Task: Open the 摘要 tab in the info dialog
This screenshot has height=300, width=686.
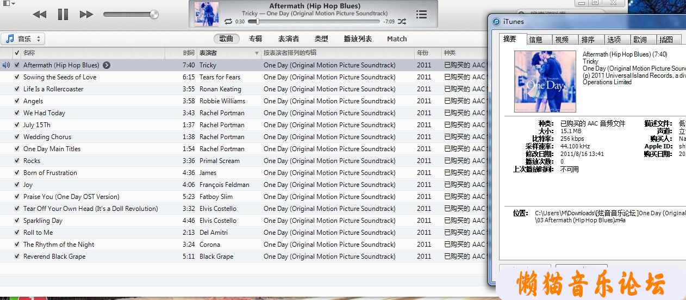Action: pyautogui.click(x=513, y=39)
